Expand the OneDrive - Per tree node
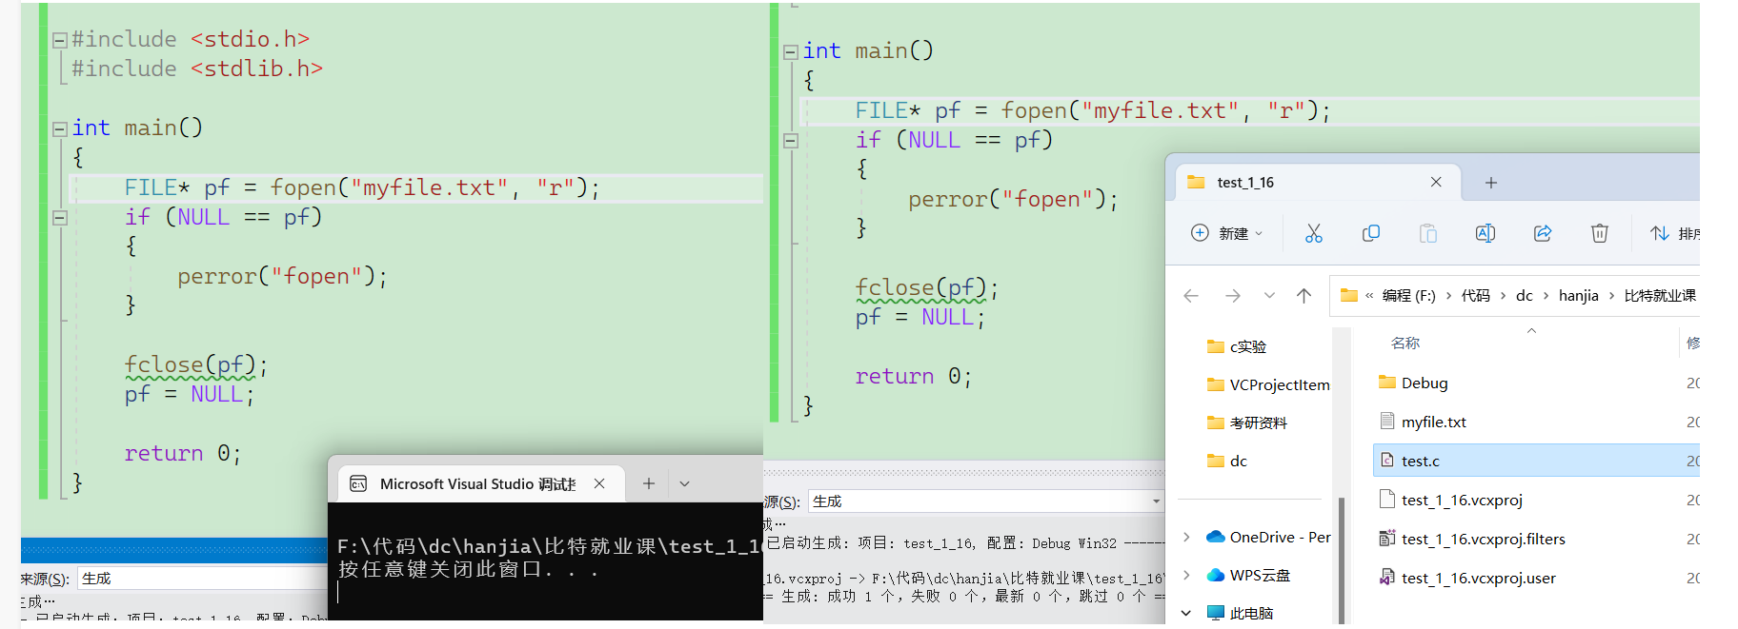 tap(1186, 538)
